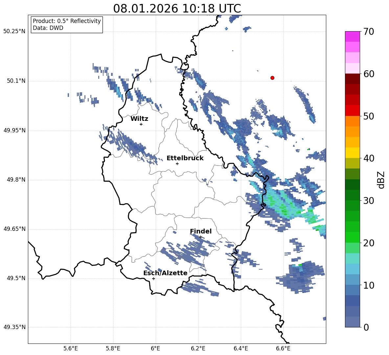Click the Findel city label
This screenshot has width=389, height=355.
point(201,231)
